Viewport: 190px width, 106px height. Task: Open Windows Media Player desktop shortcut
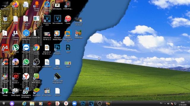(x=58, y=35)
